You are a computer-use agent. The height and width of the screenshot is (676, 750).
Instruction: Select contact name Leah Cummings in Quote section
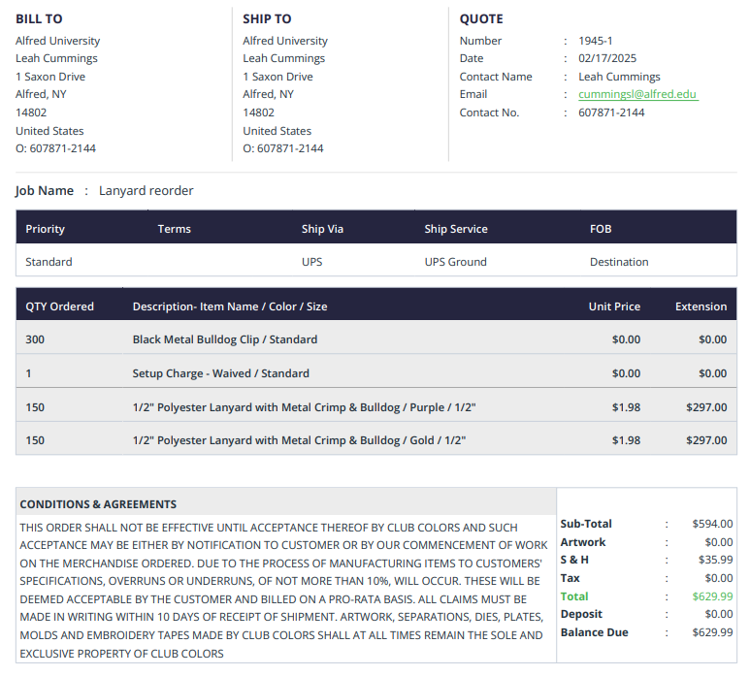[x=619, y=77]
